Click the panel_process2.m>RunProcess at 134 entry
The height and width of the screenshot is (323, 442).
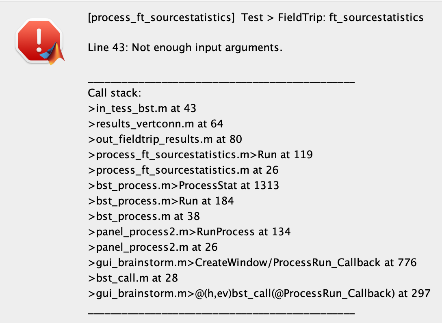pyautogui.click(x=189, y=232)
